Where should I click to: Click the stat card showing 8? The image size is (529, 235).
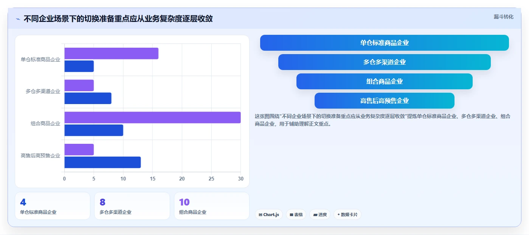coord(132,206)
